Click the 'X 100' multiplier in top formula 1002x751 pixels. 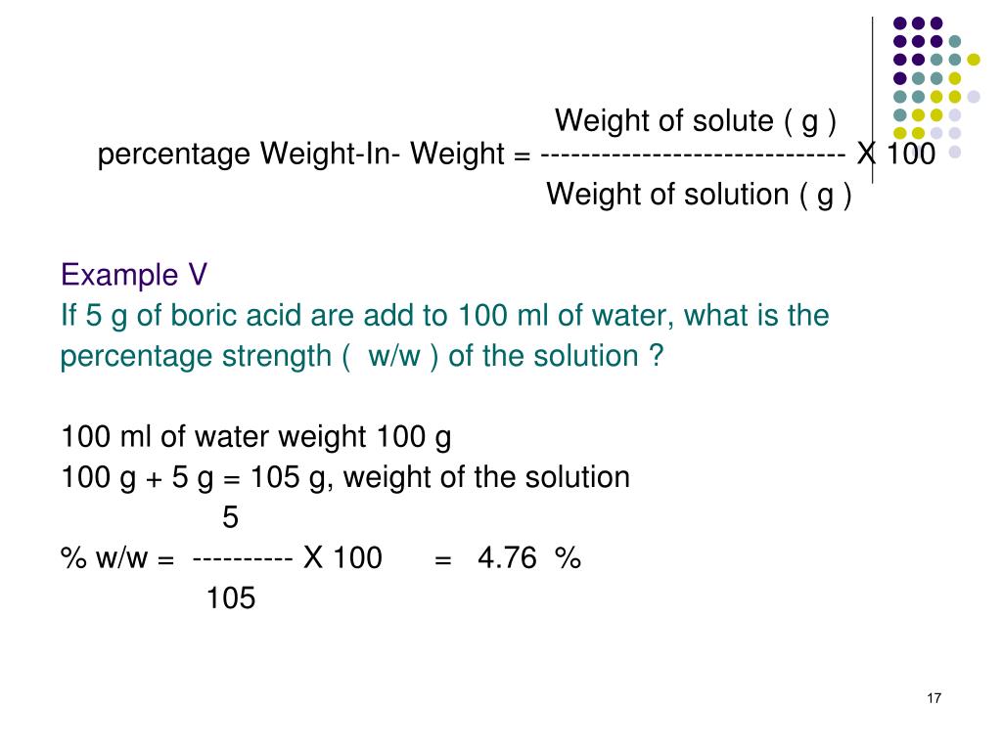(896, 154)
